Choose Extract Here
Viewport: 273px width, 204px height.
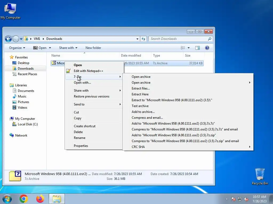tap(188, 94)
